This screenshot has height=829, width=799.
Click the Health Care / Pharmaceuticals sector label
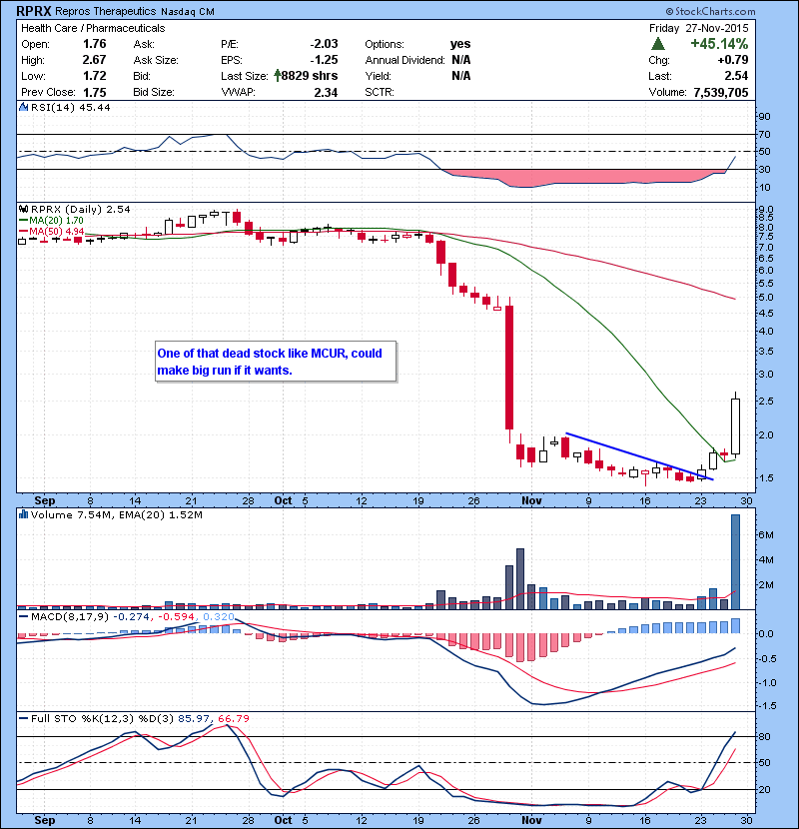click(93, 28)
